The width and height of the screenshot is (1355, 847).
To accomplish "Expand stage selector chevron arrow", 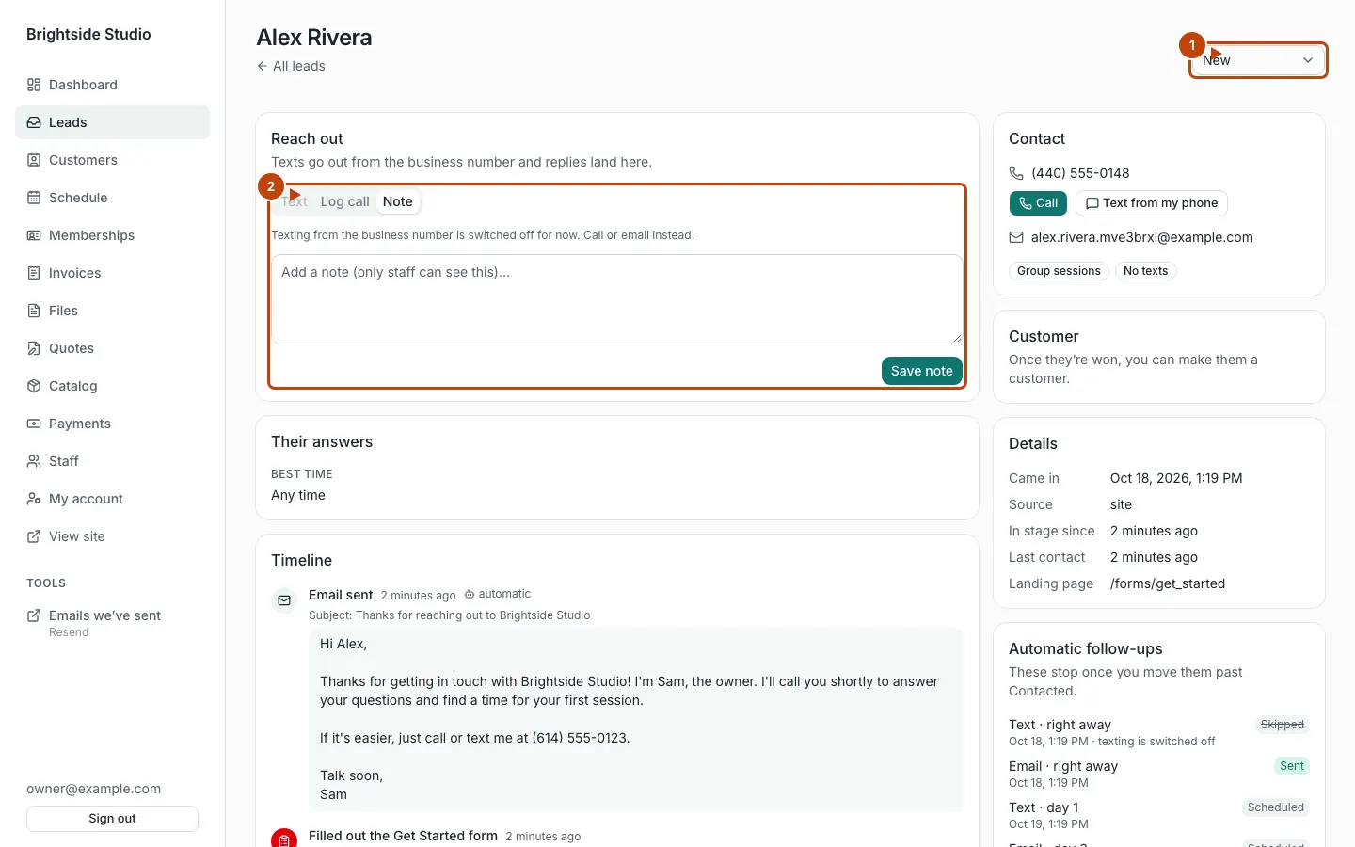I will tap(1308, 60).
